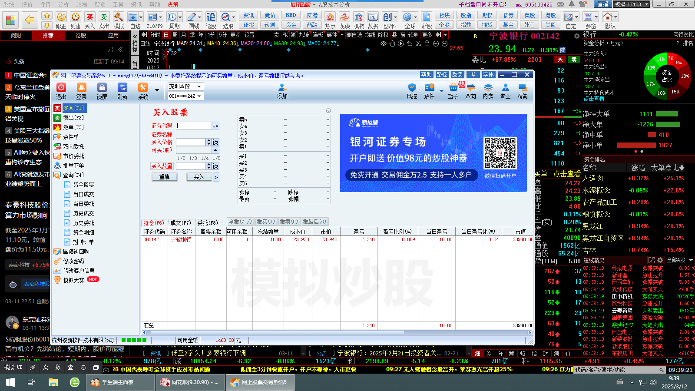
Task: Switch to the 委托(F8) tab
Action: [208, 222]
